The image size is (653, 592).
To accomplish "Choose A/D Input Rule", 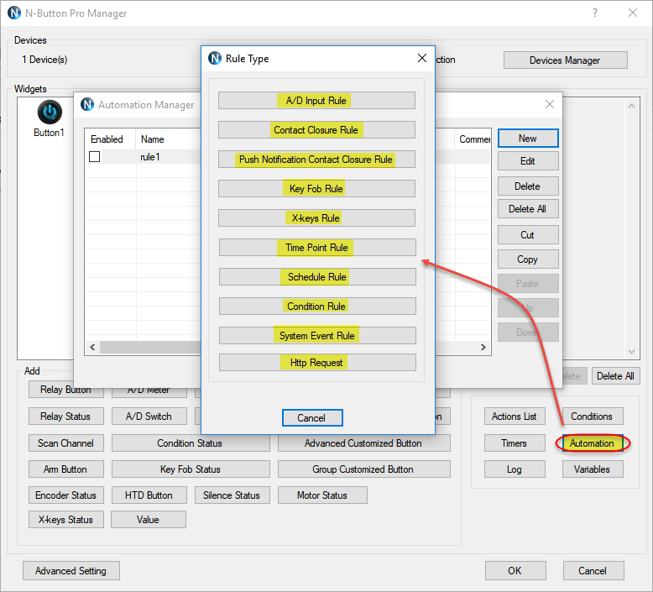I will [316, 101].
